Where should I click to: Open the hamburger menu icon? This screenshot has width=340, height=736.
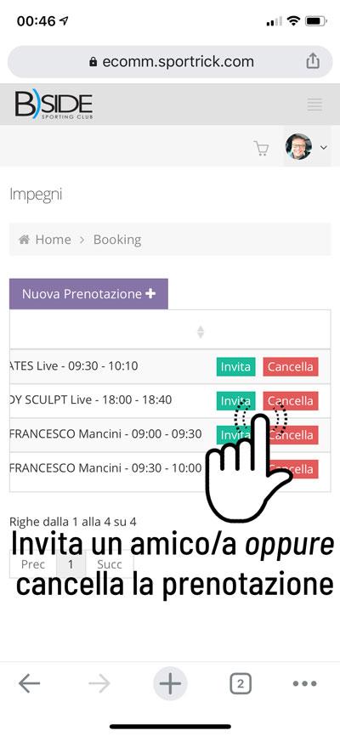[x=314, y=105]
